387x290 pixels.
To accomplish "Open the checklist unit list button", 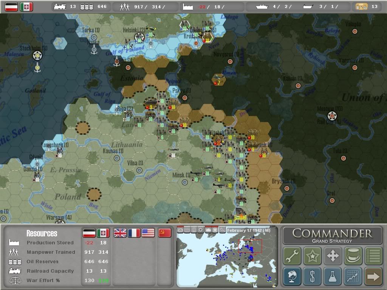I will pyautogui.click(x=373, y=256).
